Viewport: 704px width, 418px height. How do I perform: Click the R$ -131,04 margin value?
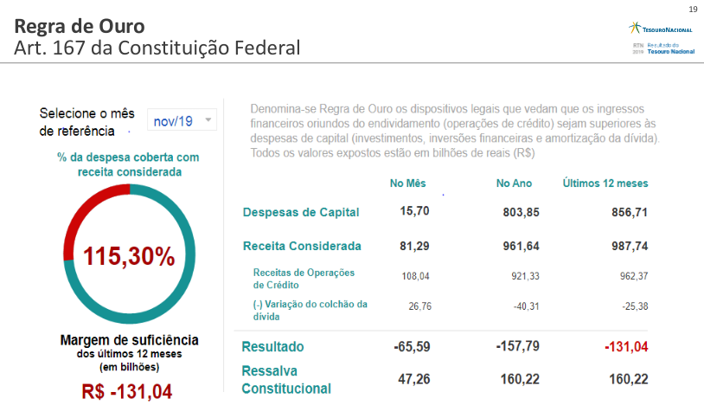click(x=127, y=392)
